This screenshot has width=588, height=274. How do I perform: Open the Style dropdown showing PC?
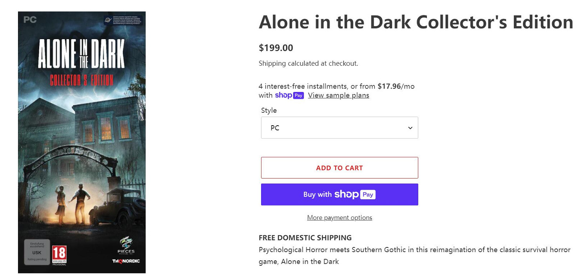339,128
